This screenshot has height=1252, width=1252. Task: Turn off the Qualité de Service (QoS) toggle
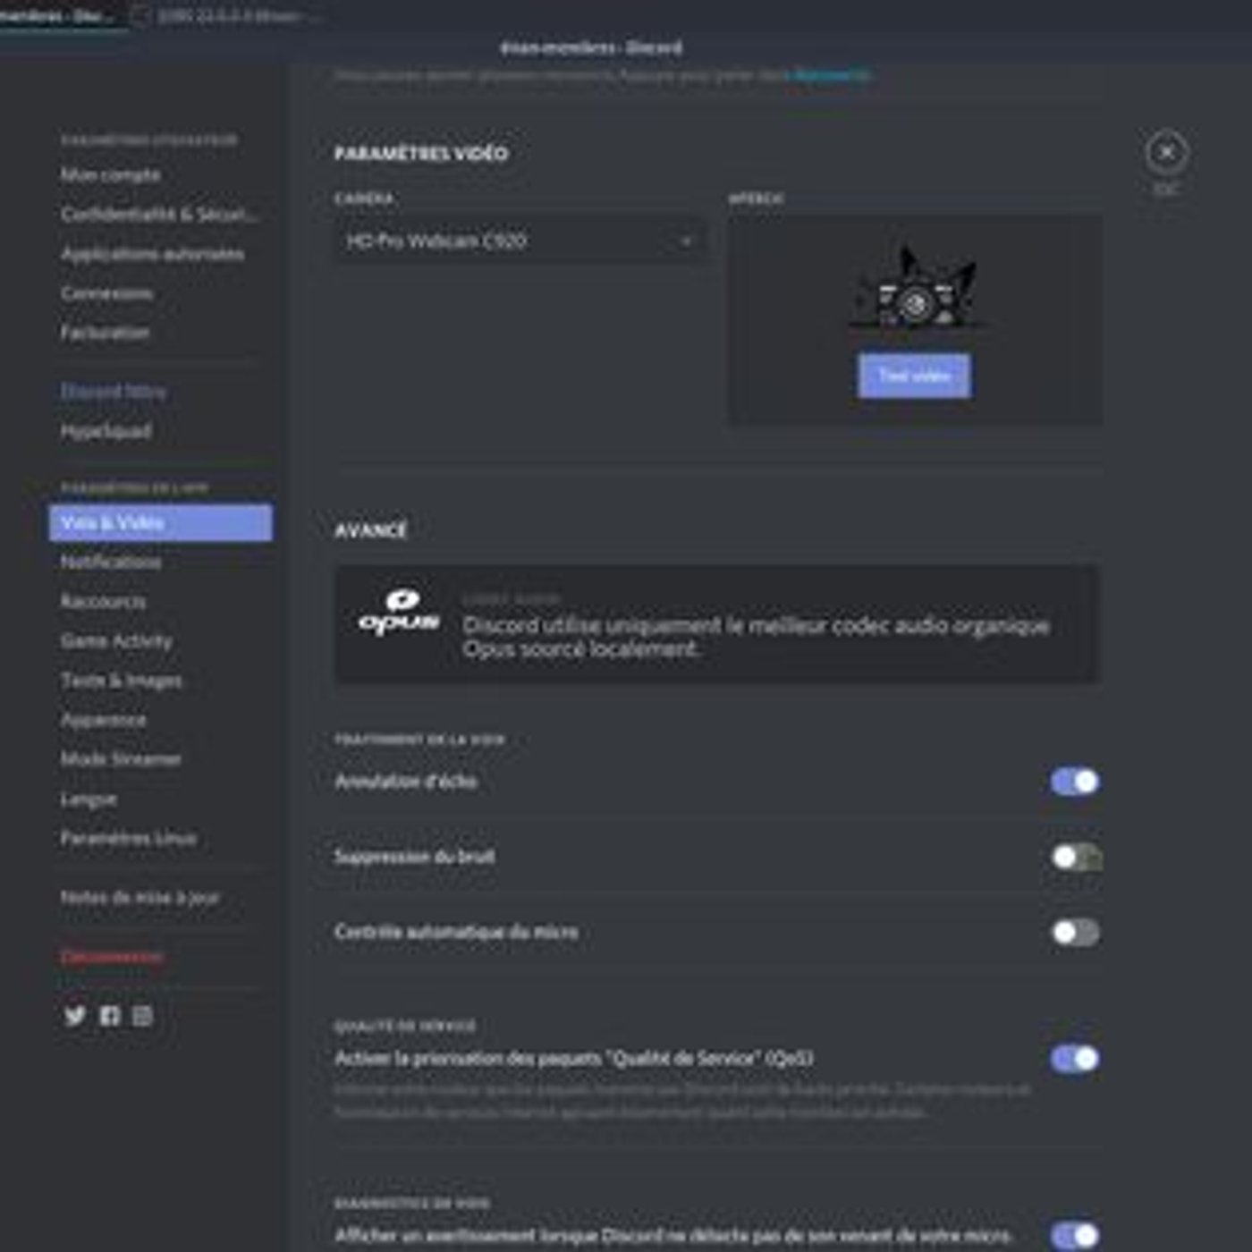pos(1075,1059)
